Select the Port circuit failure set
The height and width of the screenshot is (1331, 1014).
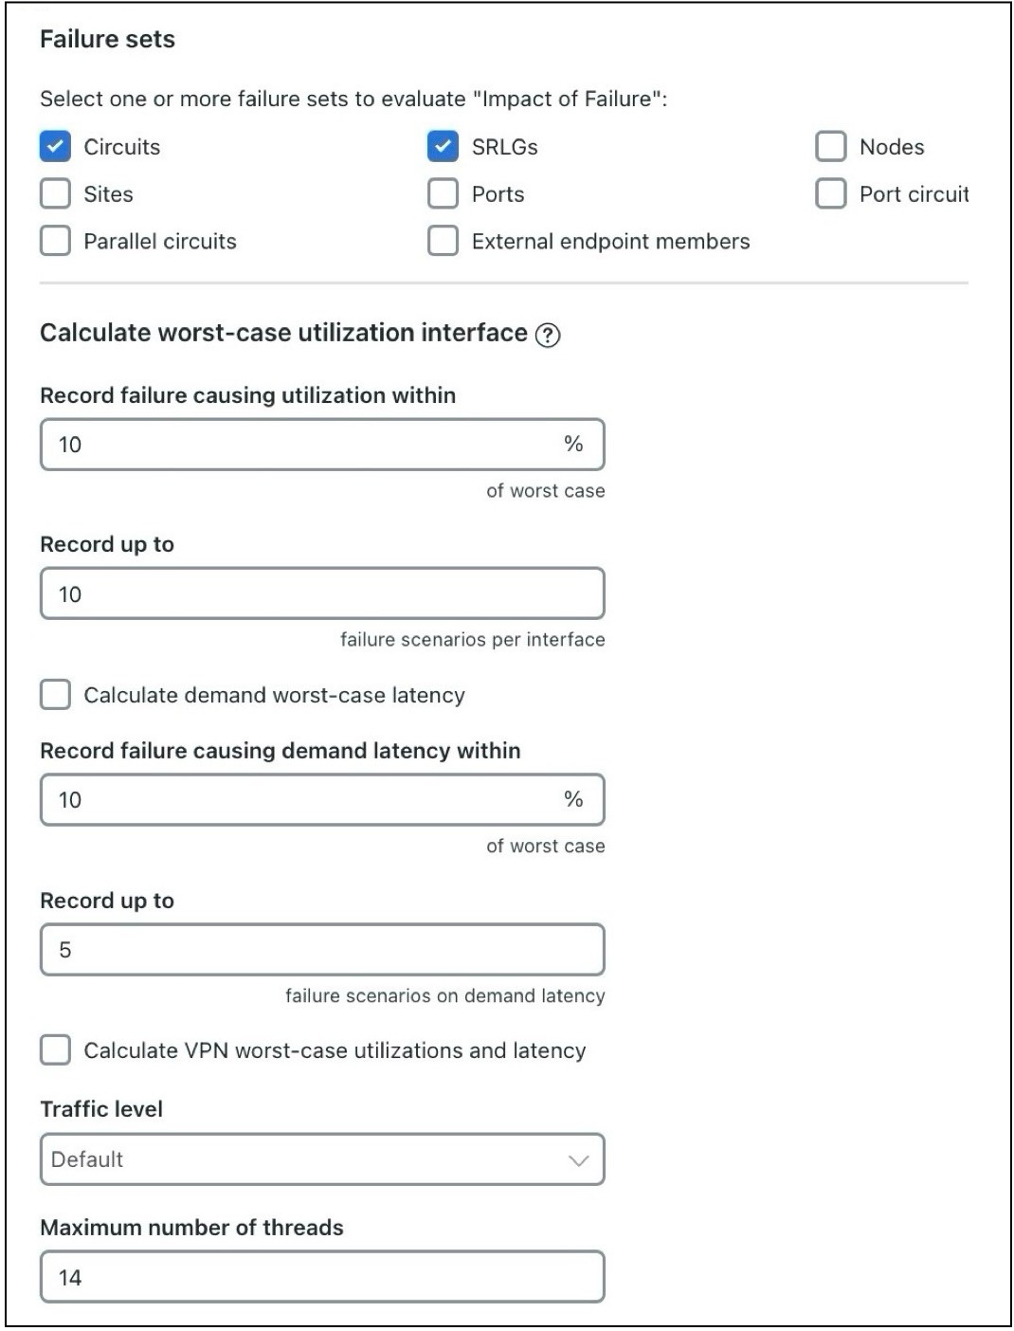[832, 193]
